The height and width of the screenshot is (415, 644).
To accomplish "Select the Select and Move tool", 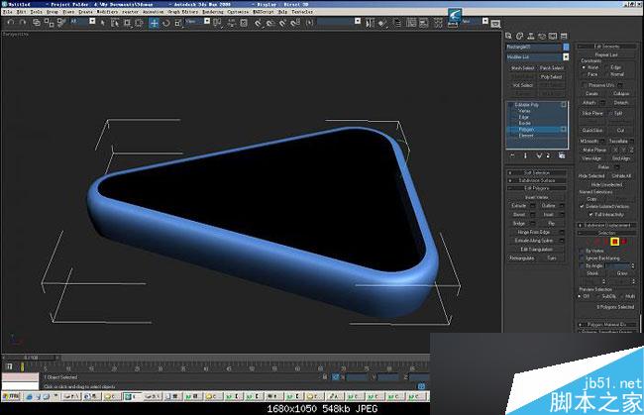I will click(x=154, y=22).
